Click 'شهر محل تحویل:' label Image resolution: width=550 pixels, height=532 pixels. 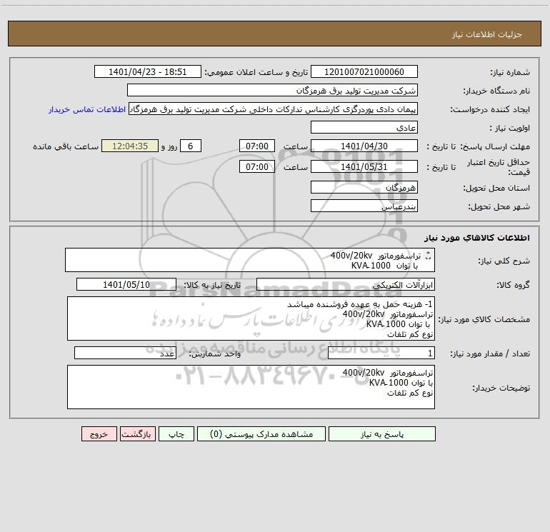[499, 207]
